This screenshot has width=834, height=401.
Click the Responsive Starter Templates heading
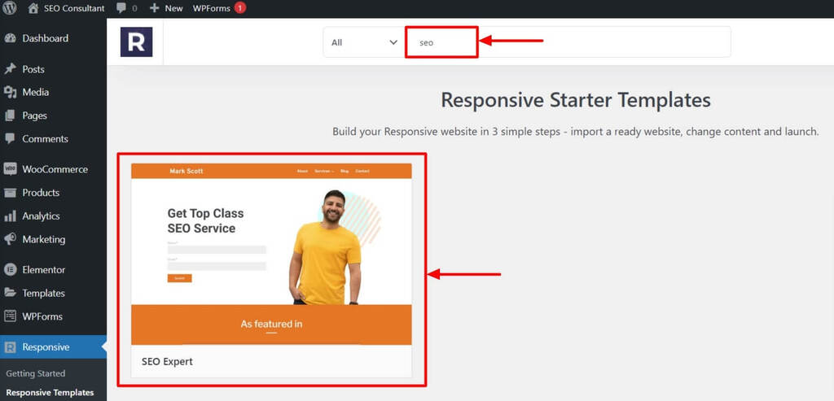click(x=576, y=100)
